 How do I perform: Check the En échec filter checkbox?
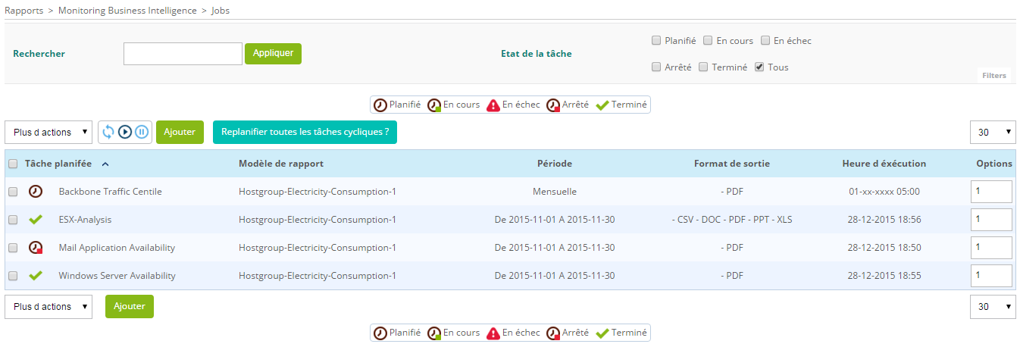click(765, 41)
